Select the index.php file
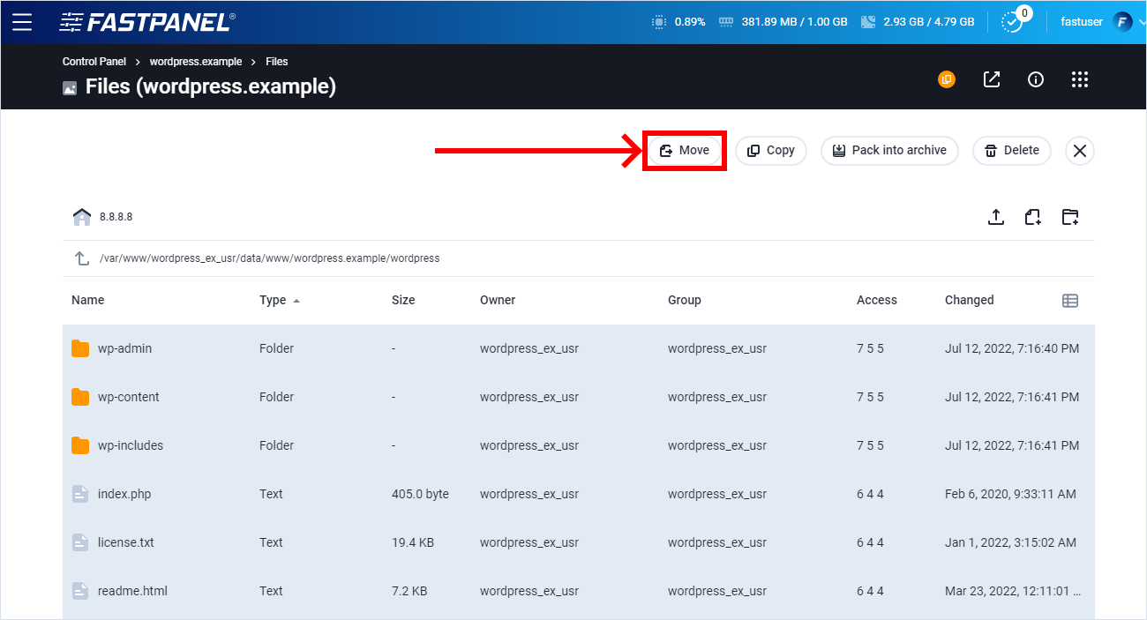 [124, 494]
